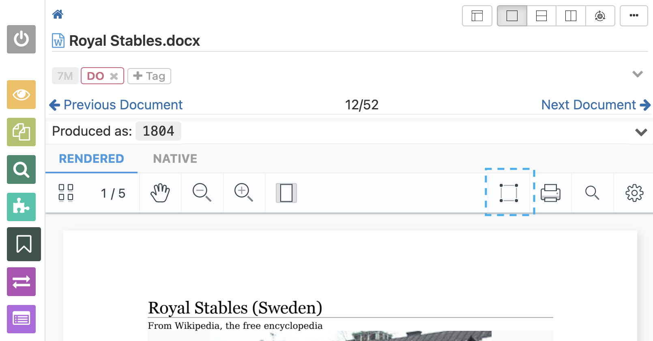Click the home icon
Screen dimensions: 653x341
coord(58,15)
